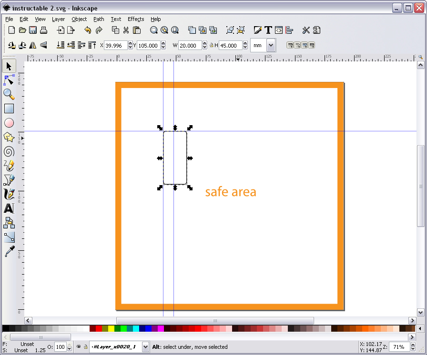This screenshot has width=427, height=355.
Task: Toggle the current layer lock
Action: pyautogui.click(x=85, y=346)
